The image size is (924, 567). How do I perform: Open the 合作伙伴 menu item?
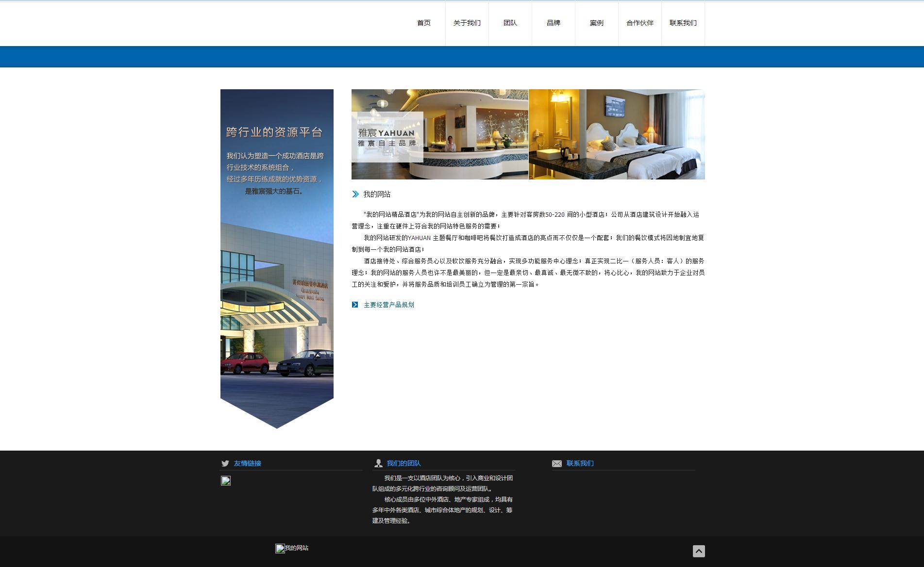pos(639,23)
